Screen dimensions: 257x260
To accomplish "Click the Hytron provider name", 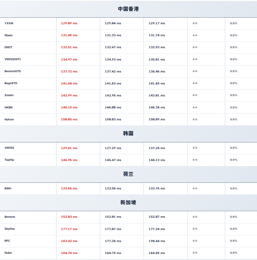I will [x=9, y=119].
